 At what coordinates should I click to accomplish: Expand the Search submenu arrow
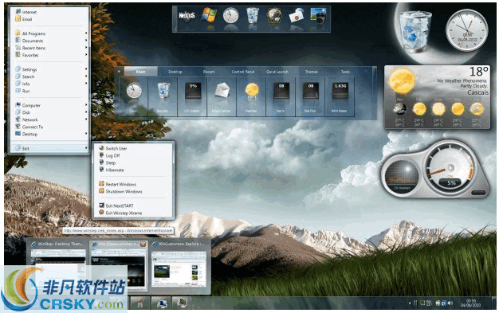[x=86, y=76]
